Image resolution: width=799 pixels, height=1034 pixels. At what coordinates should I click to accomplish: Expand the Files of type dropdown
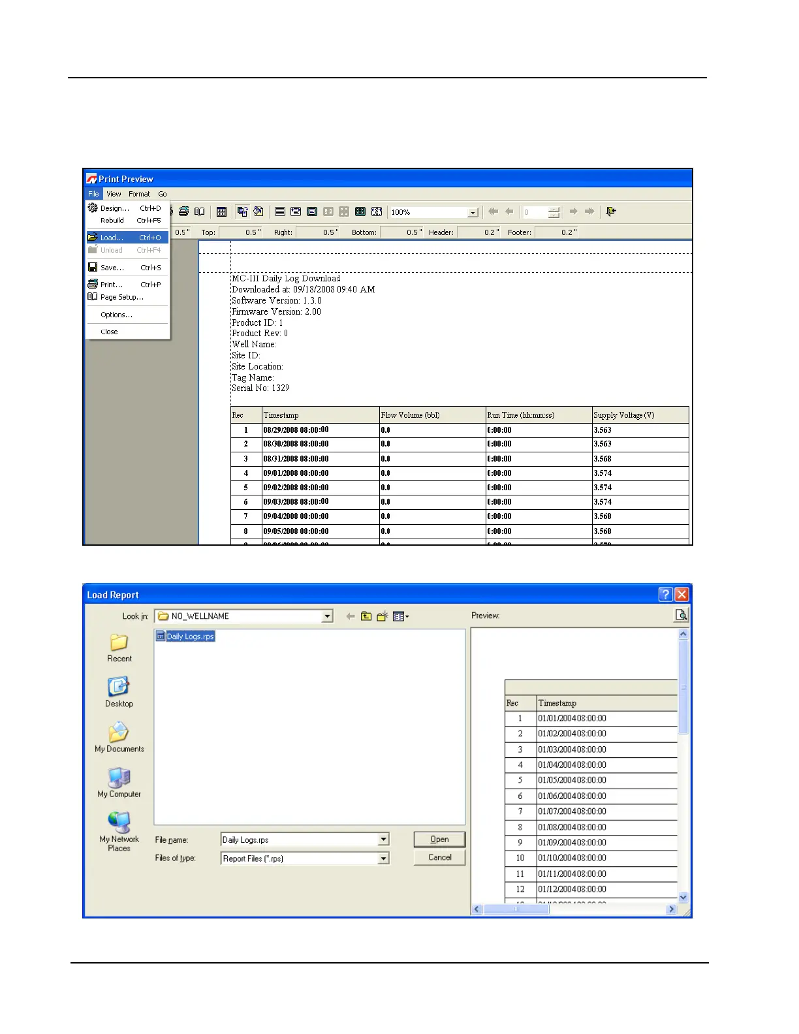click(x=383, y=858)
